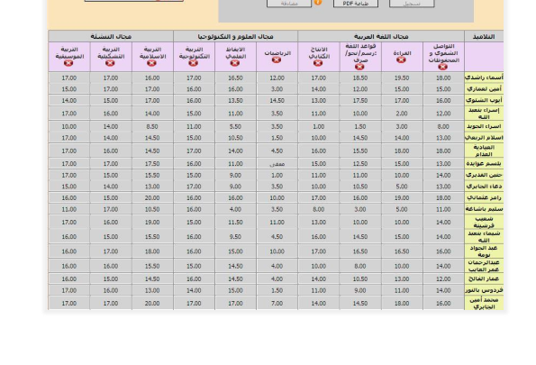
Task: Click the مصادقة button
Action: (x=289, y=4)
